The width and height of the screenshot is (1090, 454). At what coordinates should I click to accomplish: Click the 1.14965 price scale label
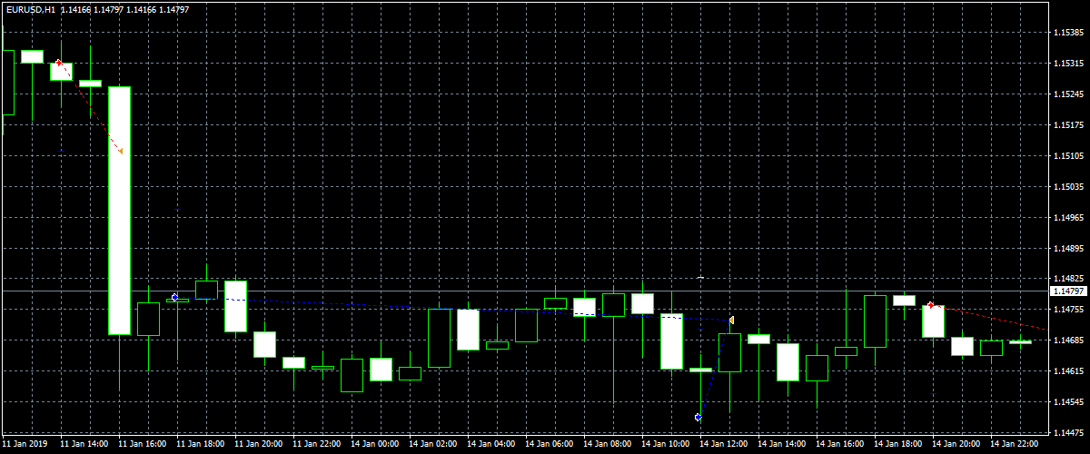tap(1068, 218)
